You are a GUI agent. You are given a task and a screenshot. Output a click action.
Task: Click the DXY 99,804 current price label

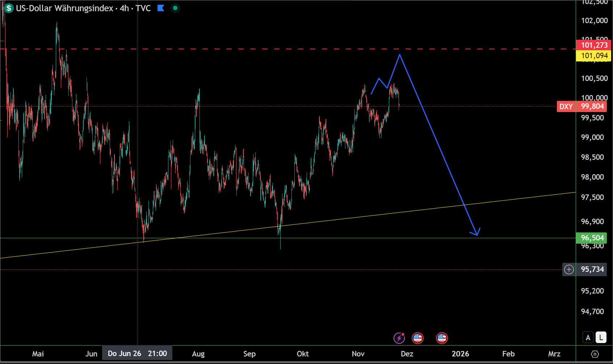tap(582, 106)
